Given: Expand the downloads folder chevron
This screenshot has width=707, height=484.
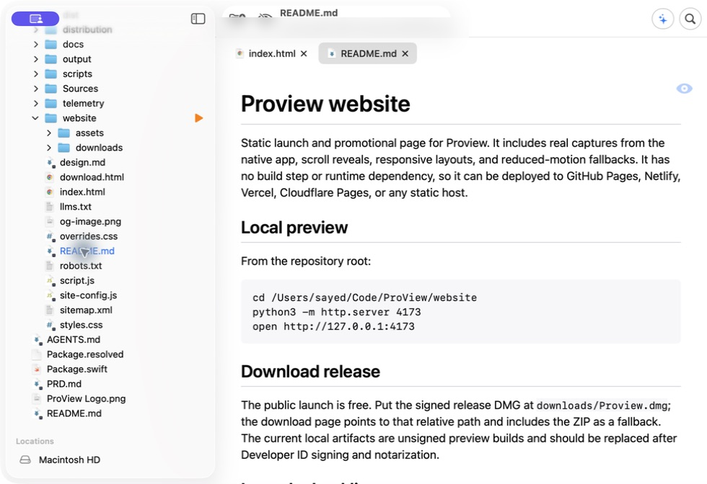Looking at the screenshot, I should 49,148.
